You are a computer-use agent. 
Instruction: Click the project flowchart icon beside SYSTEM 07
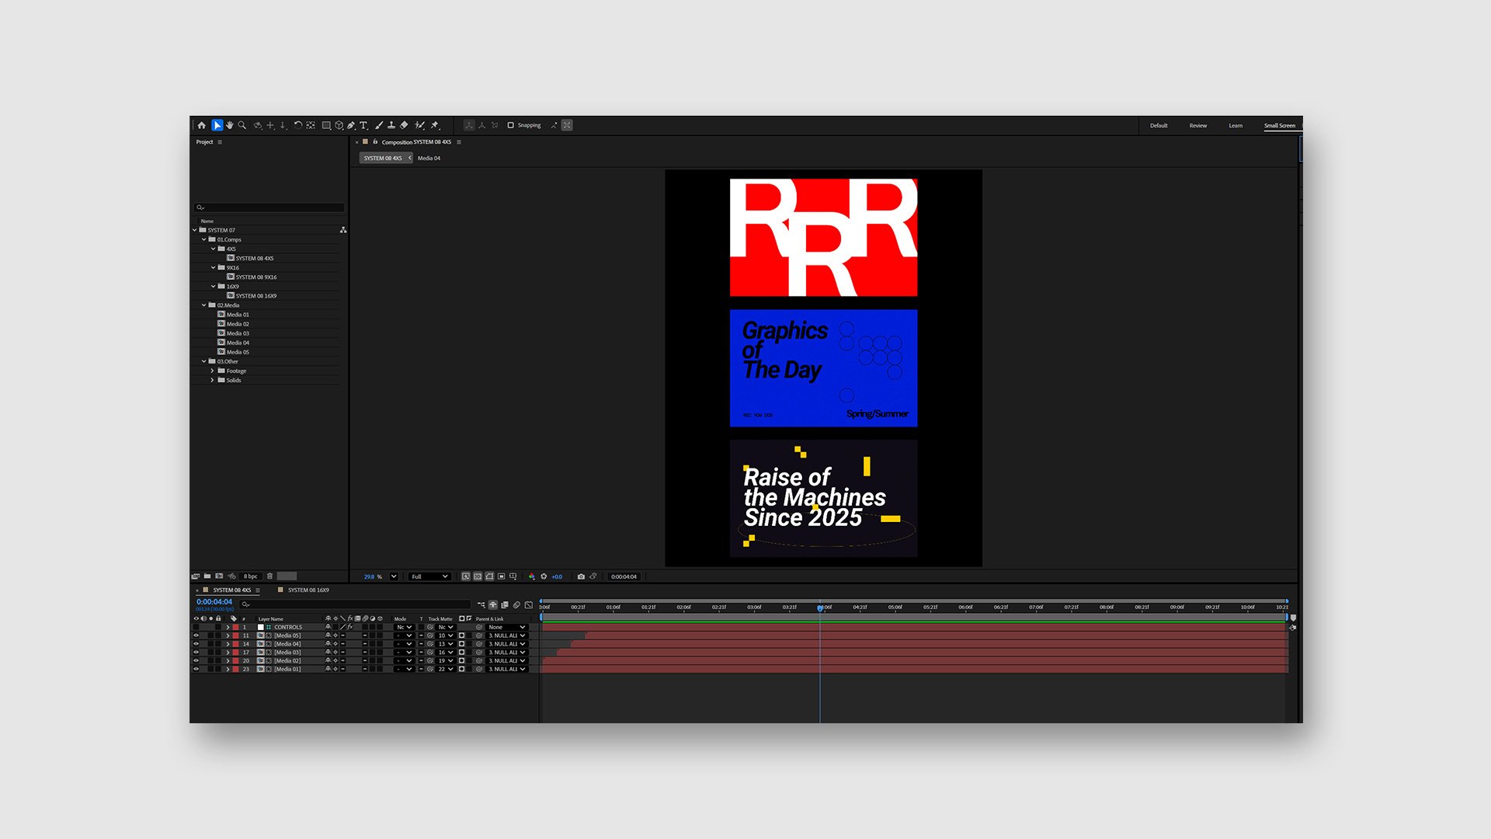point(343,230)
